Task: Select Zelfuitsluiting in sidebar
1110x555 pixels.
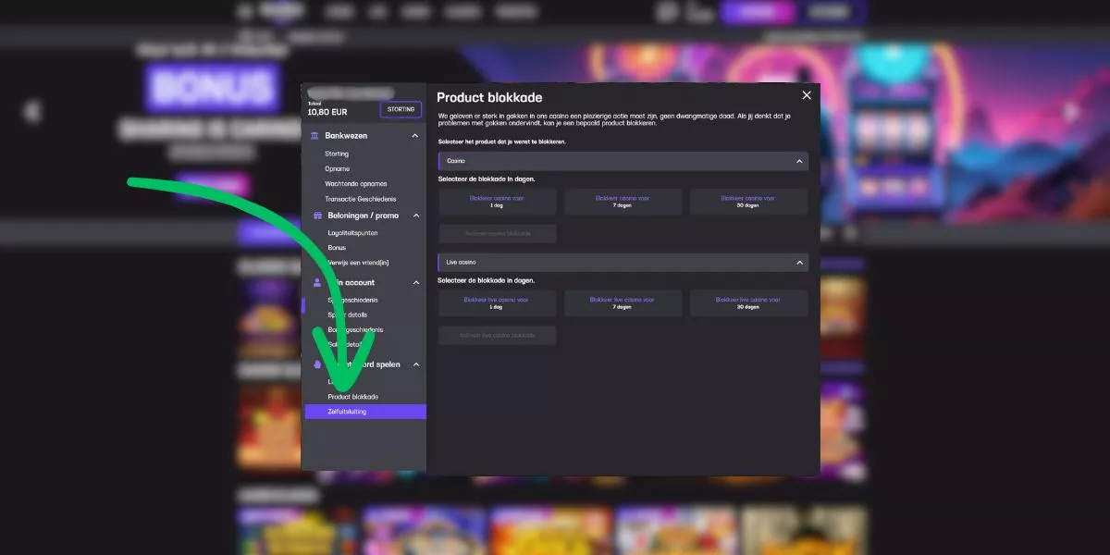Action: (365, 412)
